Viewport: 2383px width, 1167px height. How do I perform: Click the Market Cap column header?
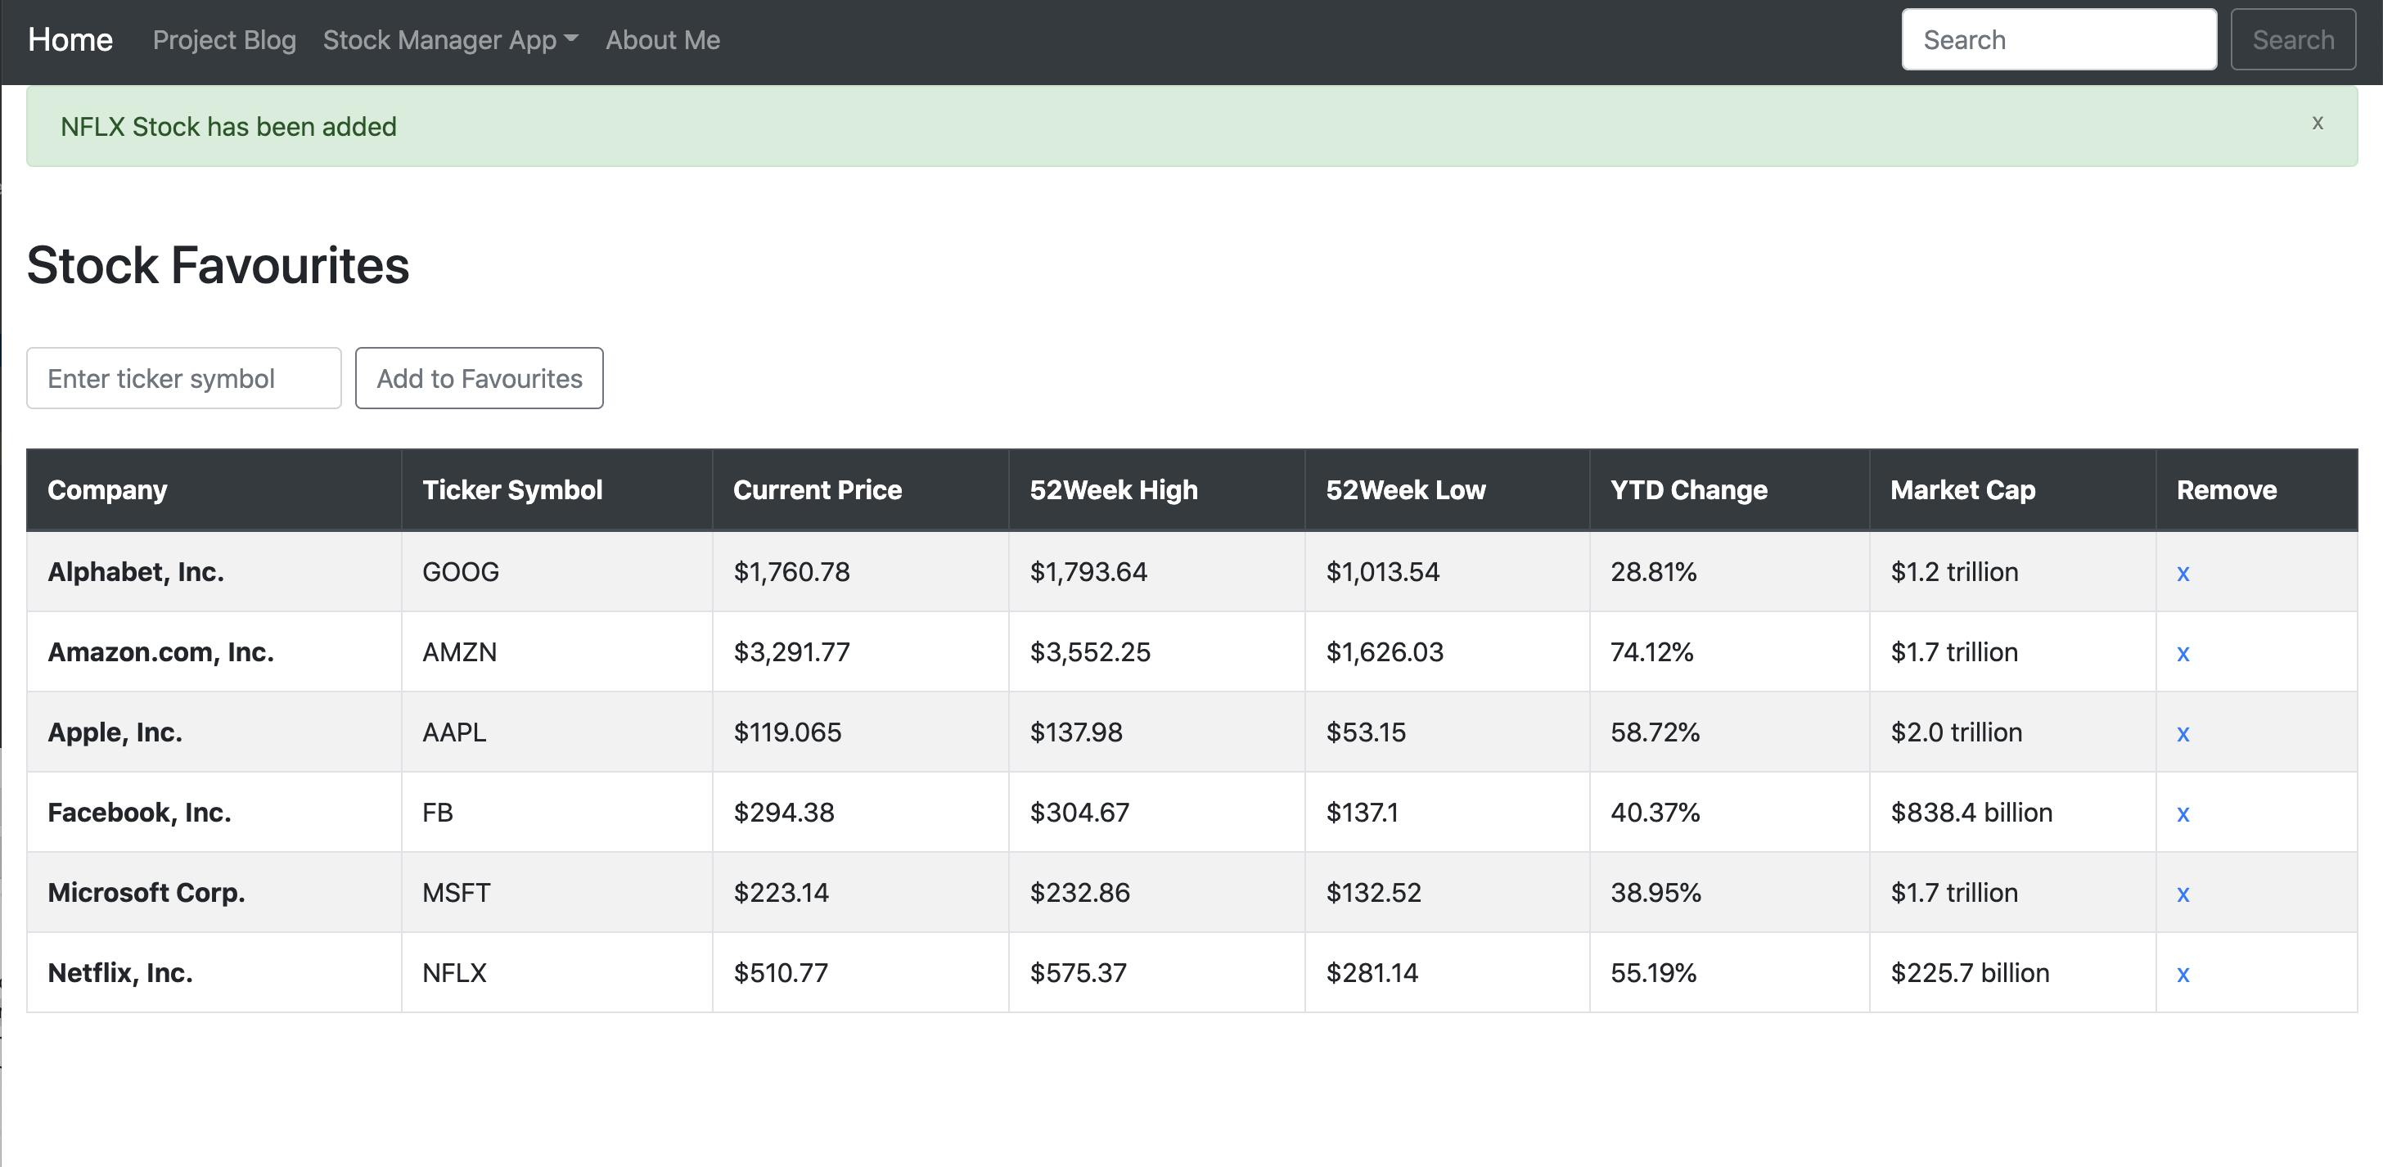(1962, 489)
